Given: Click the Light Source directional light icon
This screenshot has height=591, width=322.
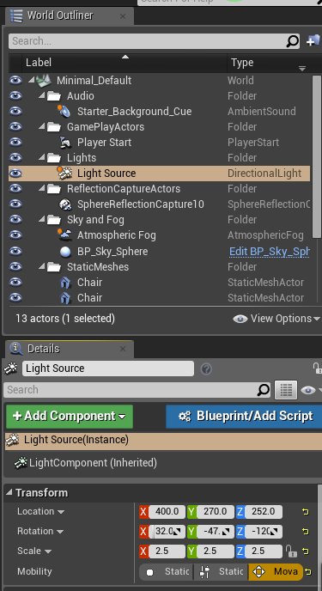Looking at the screenshot, I should (64, 173).
